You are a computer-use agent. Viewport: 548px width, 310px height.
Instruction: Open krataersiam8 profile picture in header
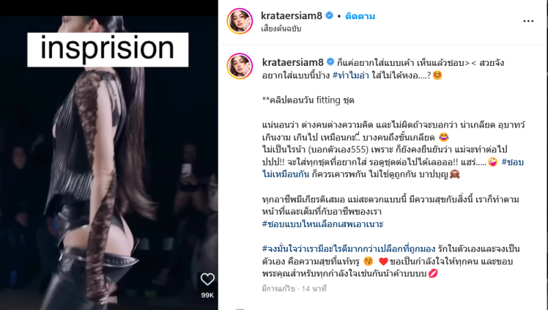coord(240,21)
